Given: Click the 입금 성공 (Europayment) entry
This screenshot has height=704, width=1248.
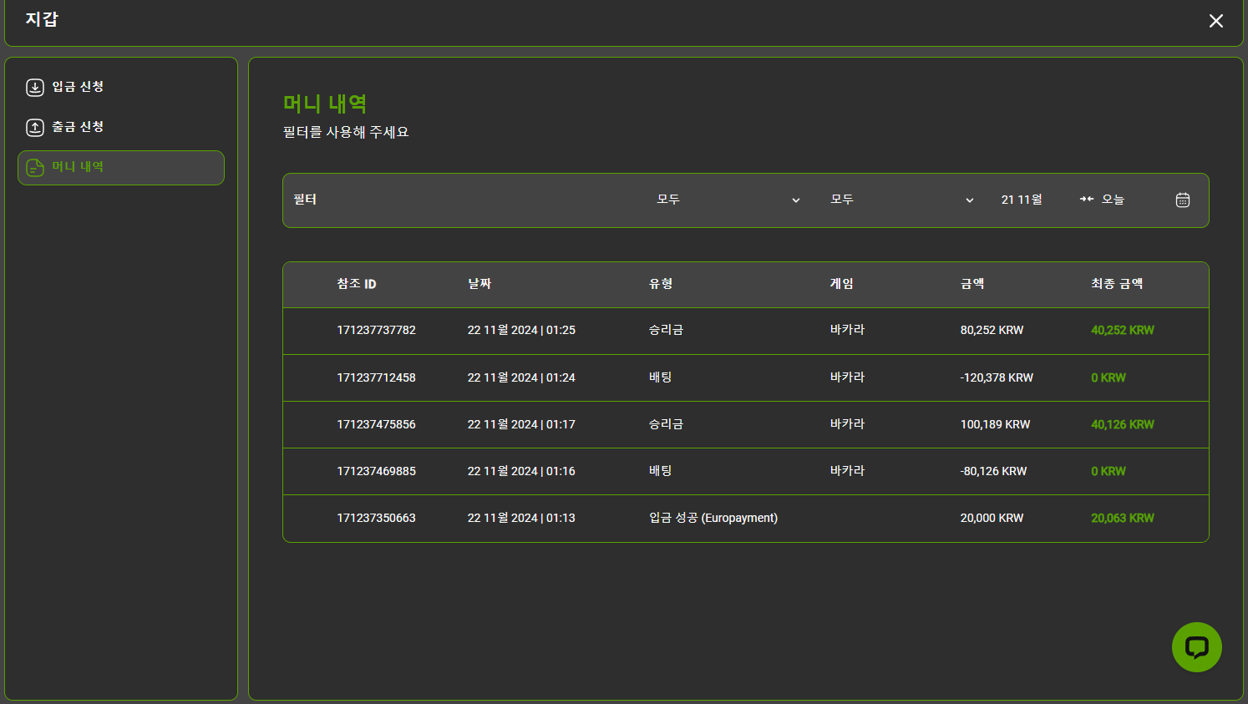Looking at the screenshot, I should coord(713,518).
